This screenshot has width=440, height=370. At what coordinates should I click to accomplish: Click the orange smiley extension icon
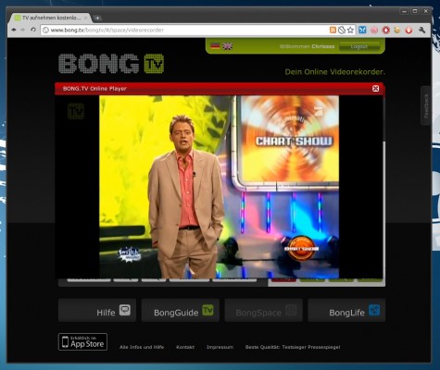click(x=397, y=30)
